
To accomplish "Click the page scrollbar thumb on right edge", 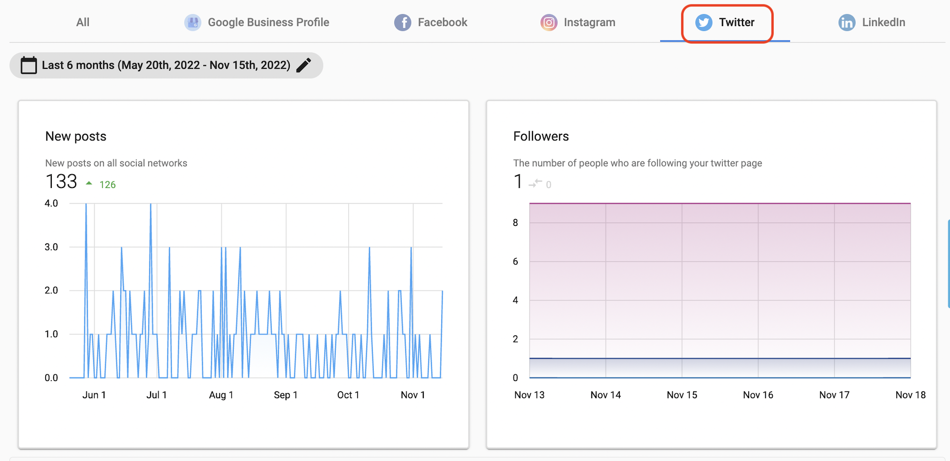I will point(948,264).
